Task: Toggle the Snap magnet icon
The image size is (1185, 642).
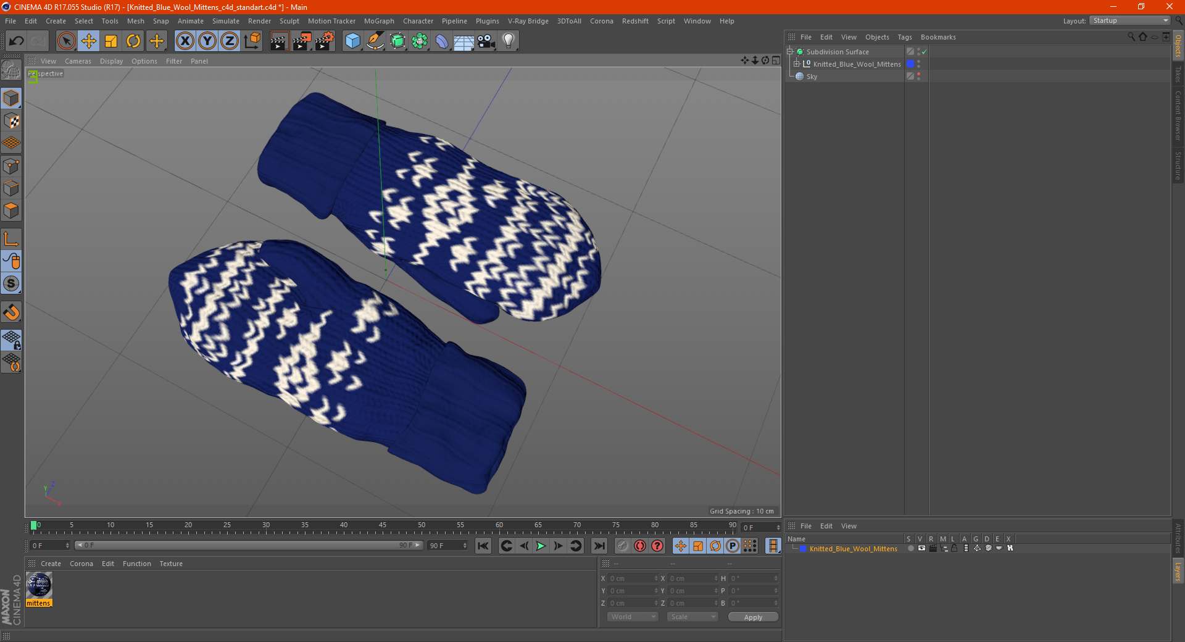Action: tap(11, 312)
